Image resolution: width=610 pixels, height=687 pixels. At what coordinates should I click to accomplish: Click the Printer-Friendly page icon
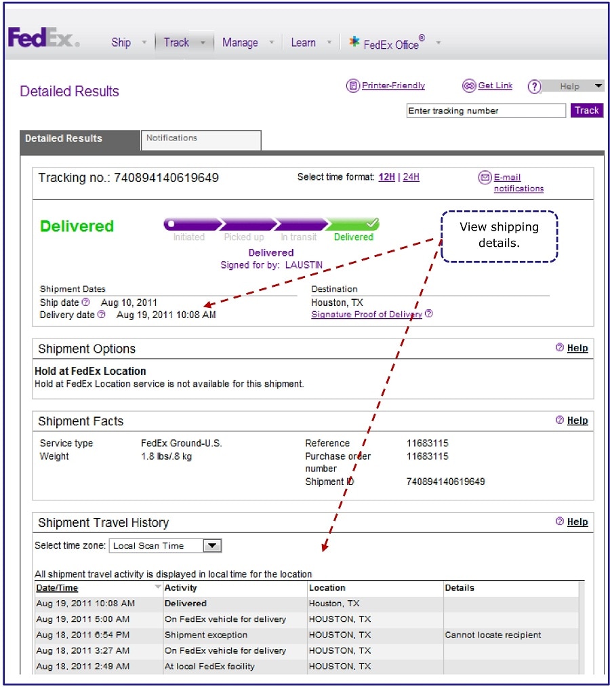click(352, 86)
